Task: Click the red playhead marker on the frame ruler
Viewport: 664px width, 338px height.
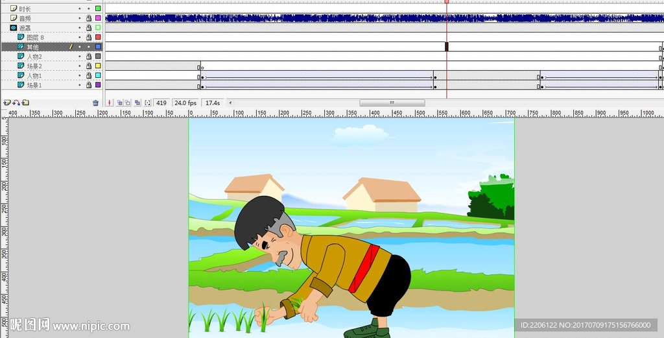Action: pos(446,2)
